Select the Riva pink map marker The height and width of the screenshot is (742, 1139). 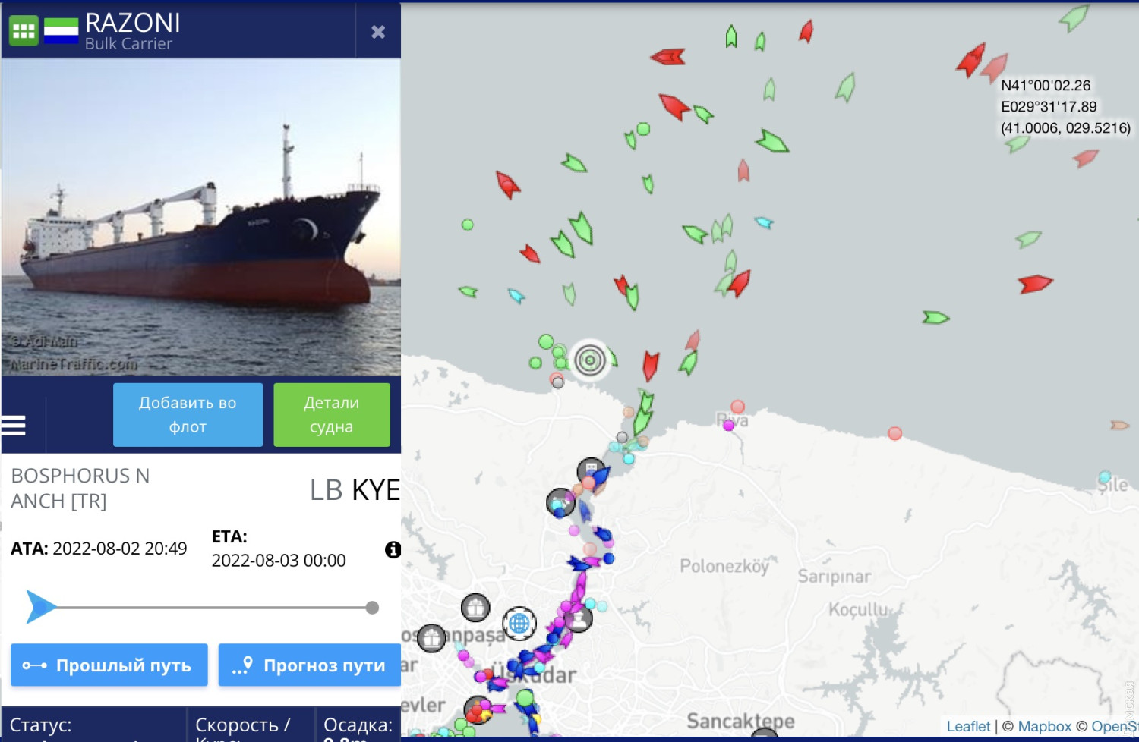click(729, 426)
